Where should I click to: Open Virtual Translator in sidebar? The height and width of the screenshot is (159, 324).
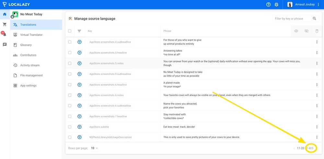(x=31, y=35)
